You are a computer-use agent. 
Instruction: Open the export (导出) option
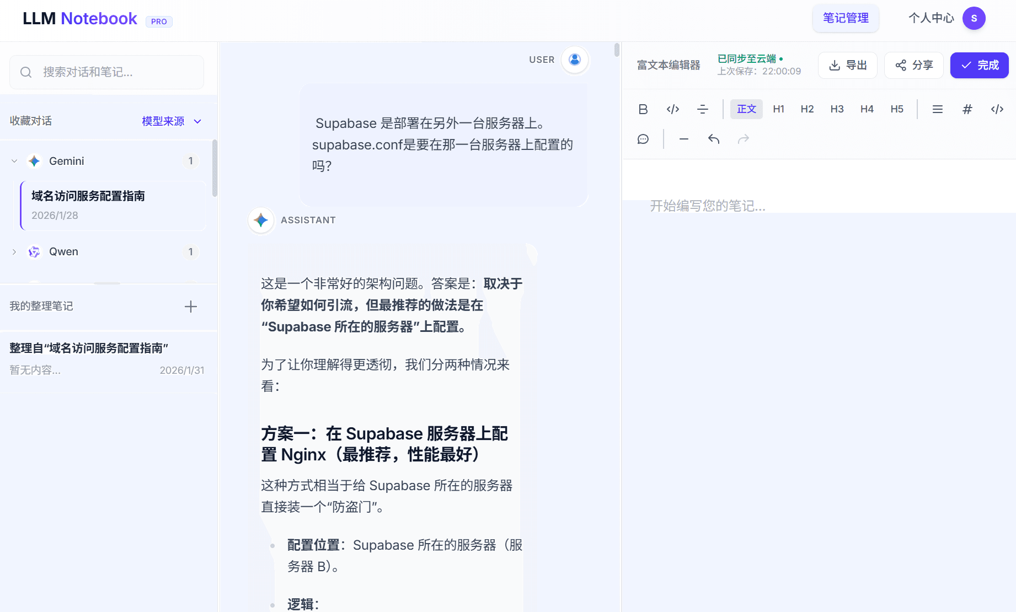click(848, 65)
